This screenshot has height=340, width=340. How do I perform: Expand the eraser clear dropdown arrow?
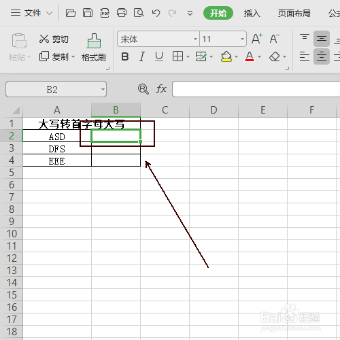click(285, 56)
